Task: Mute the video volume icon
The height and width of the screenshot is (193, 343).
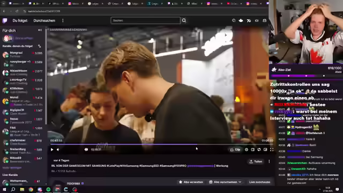Action: 58,150
